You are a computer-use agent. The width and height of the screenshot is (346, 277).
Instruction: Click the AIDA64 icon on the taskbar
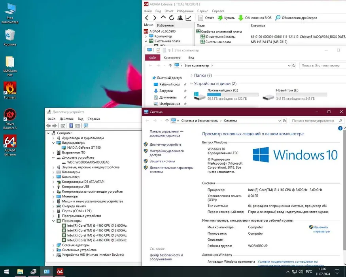tap(60, 271)
